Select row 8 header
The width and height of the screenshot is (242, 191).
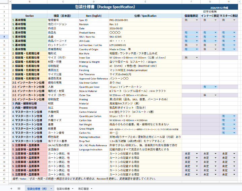tap(4, 37)
